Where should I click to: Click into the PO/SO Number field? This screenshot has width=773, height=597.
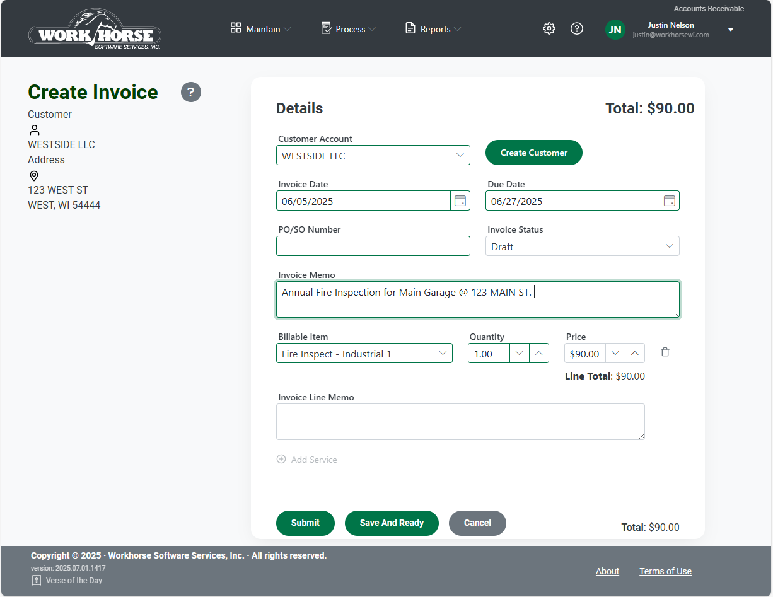point(373,246)
